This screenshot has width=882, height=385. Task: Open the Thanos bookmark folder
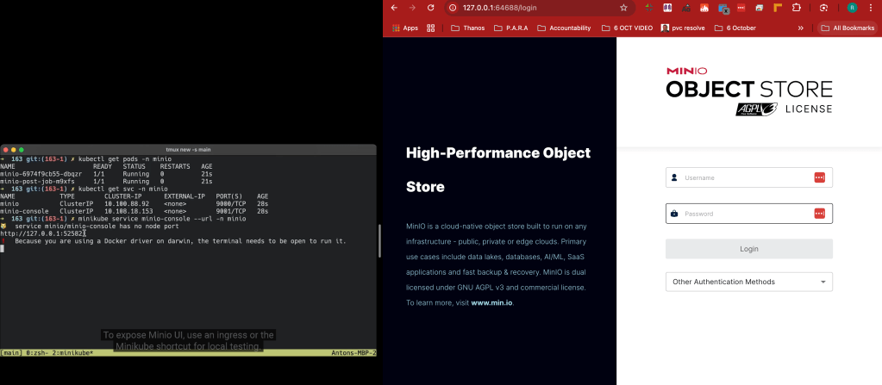(x=468, y=28)
